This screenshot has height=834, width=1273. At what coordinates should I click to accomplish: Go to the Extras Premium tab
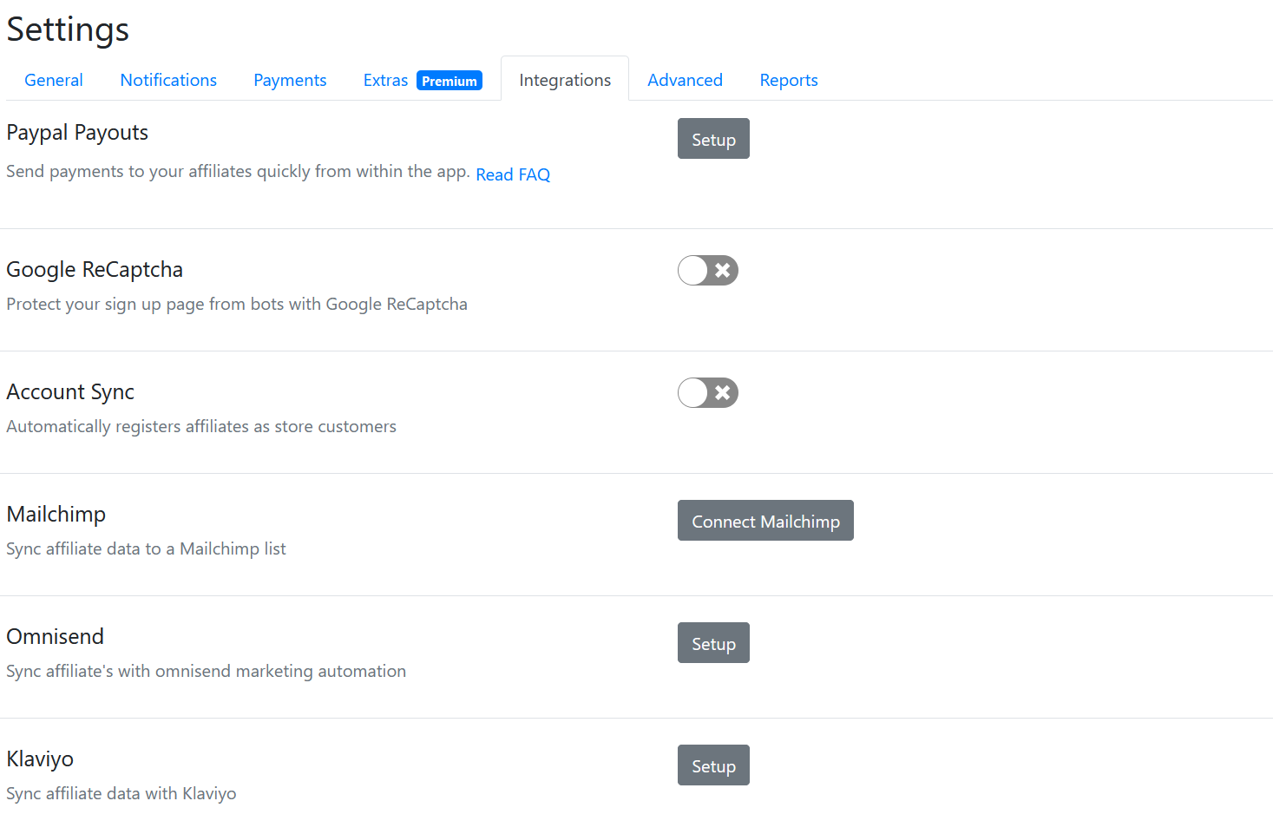coord(423,80)
